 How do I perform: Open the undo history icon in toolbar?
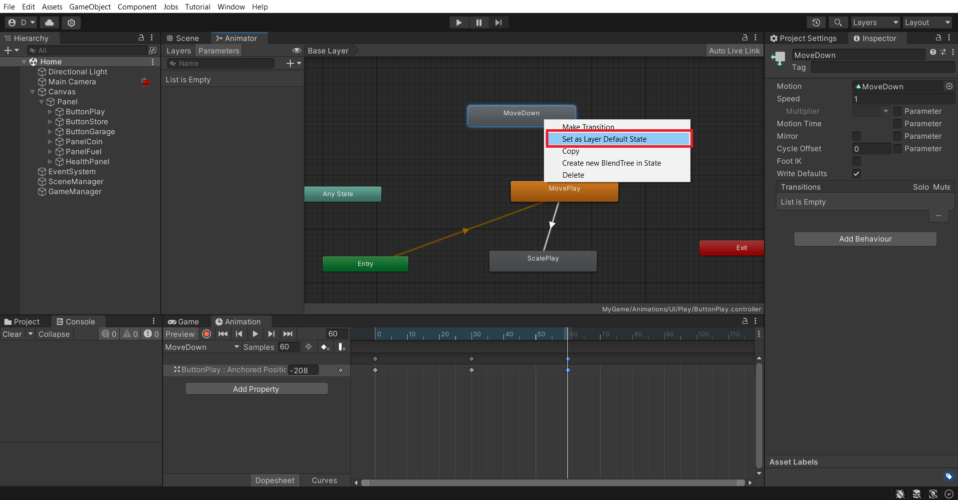coord(817,22)
